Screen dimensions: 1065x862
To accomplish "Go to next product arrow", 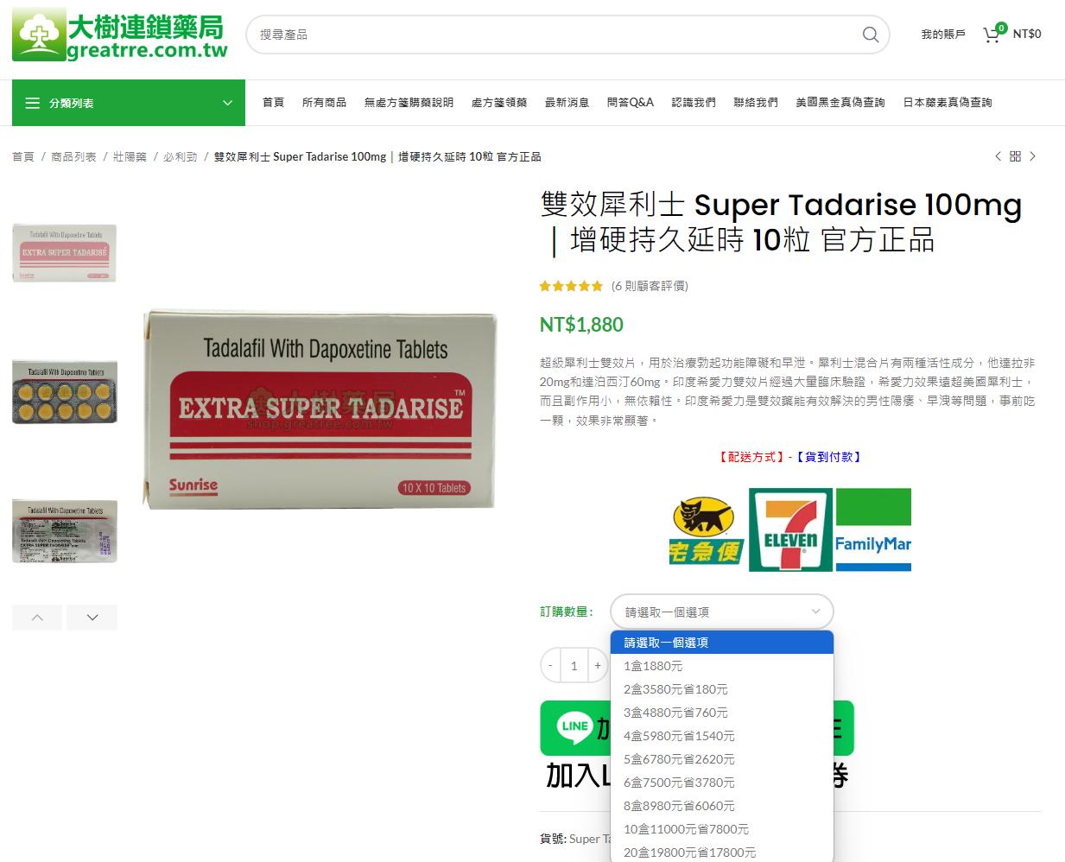I will pyautogui.click(x=1032, y=156).
